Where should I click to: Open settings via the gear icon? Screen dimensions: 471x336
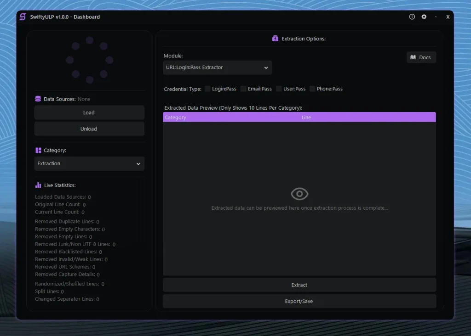(424, 17)
